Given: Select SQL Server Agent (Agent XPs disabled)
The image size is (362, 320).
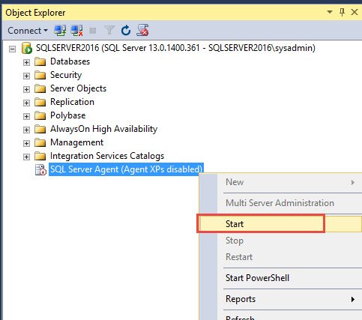Looking at the screenshot, I should pos(126,169).
